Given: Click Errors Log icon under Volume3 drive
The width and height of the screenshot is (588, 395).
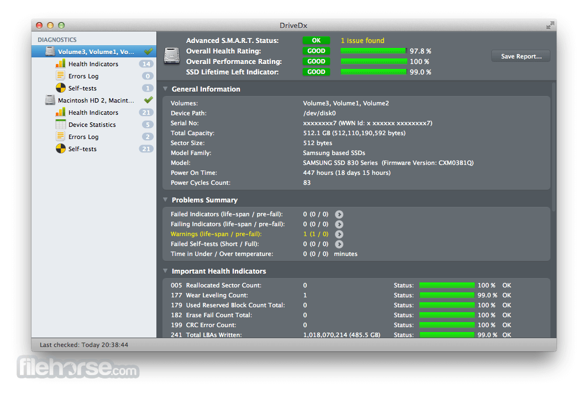Looking at the screenshot, I should [60, 76].
